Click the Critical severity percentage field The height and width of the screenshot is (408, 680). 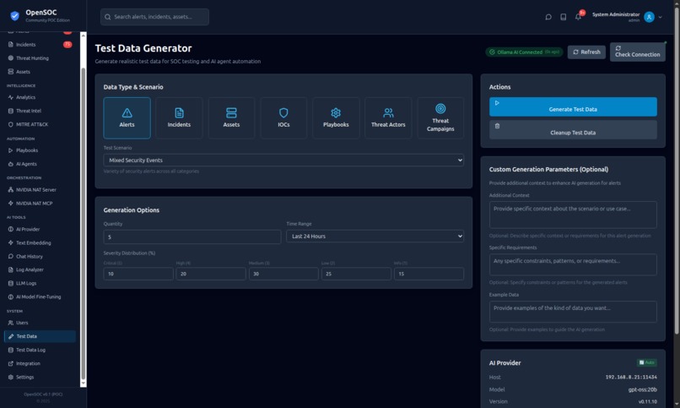[138, 274]
